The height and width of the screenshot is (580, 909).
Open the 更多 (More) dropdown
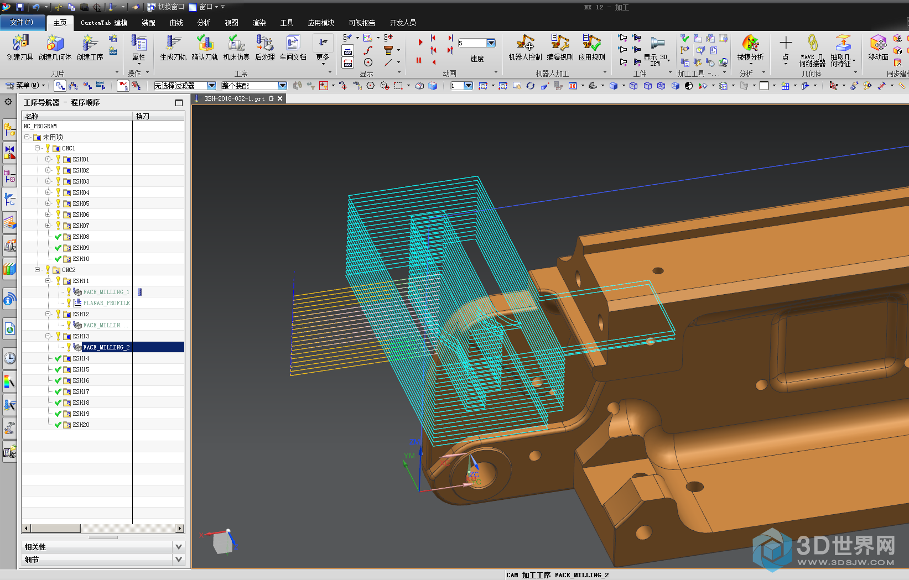[323, 49]
